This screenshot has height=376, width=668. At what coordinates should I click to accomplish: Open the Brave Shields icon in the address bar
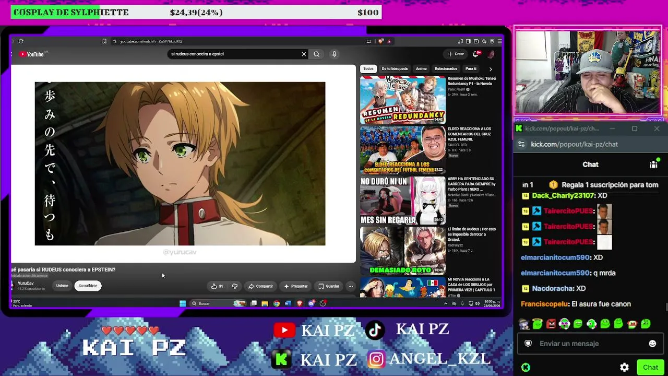(381, 41)
